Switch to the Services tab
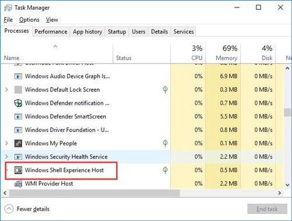Viewport: 292px width, 221px height. pyautogui.click(x=184, y=31)
